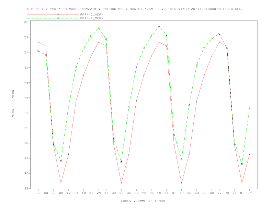Click the y-axis tick label 48
The height and width of the screenshot is (210, 272).
click(26, 83)
